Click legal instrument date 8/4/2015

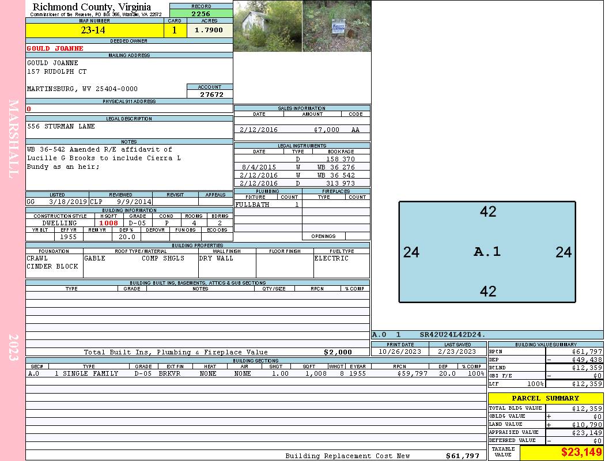tap(259, 167)
